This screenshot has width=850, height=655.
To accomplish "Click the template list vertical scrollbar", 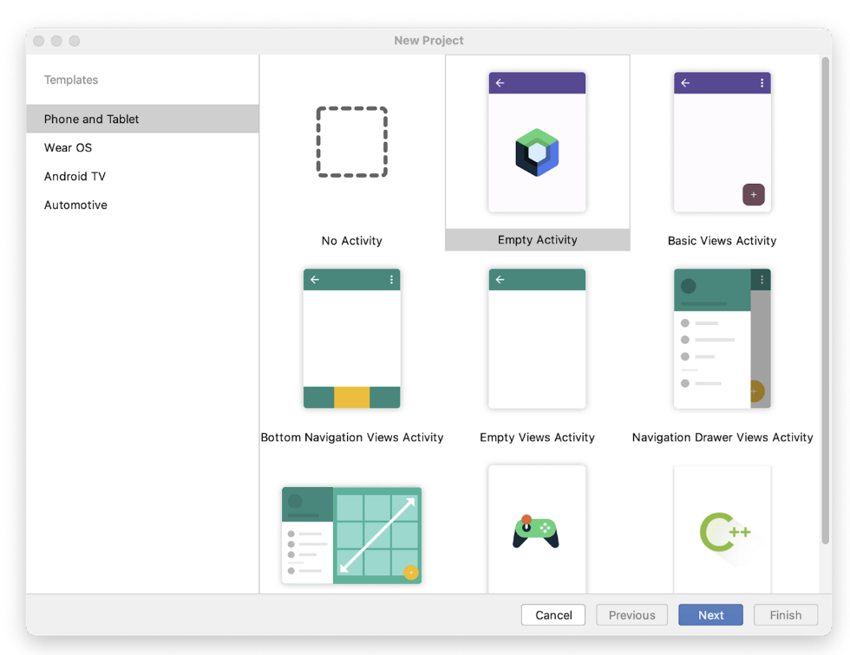I will (826, 301).
